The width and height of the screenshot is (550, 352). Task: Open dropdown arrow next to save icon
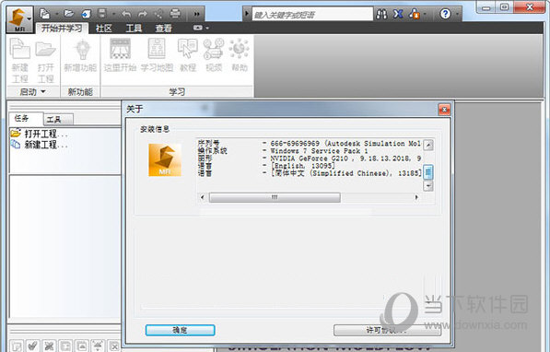tap(113, 15)
